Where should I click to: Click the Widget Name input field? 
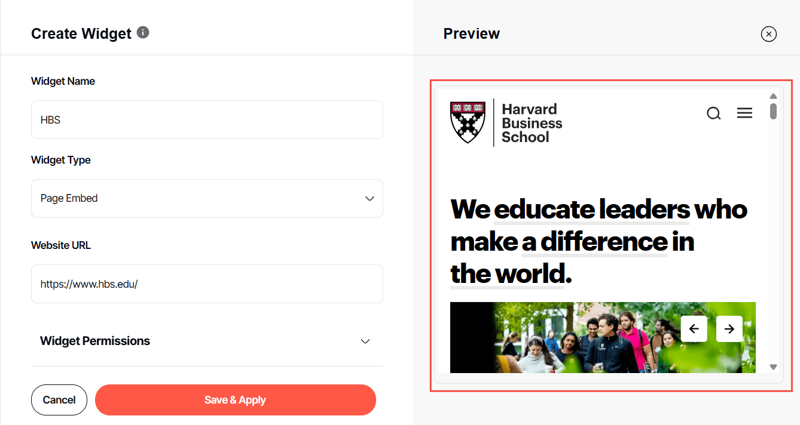click(207, 120)
